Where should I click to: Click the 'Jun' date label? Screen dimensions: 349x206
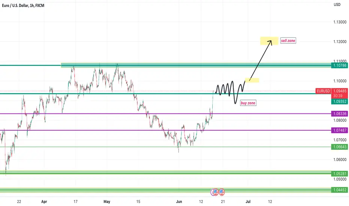pos(179,202)
